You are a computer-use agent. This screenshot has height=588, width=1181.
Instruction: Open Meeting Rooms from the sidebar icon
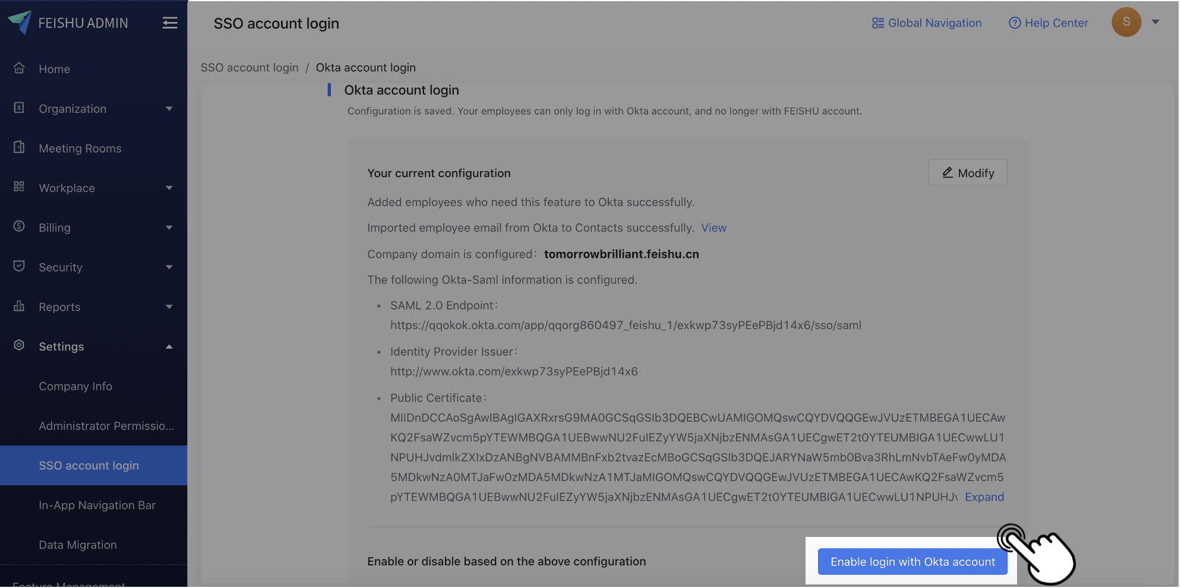18,148
